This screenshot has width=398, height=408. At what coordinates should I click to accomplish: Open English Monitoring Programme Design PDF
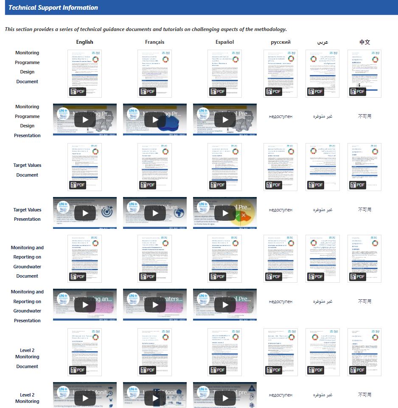pyautogui.click(x=84, y=73)
